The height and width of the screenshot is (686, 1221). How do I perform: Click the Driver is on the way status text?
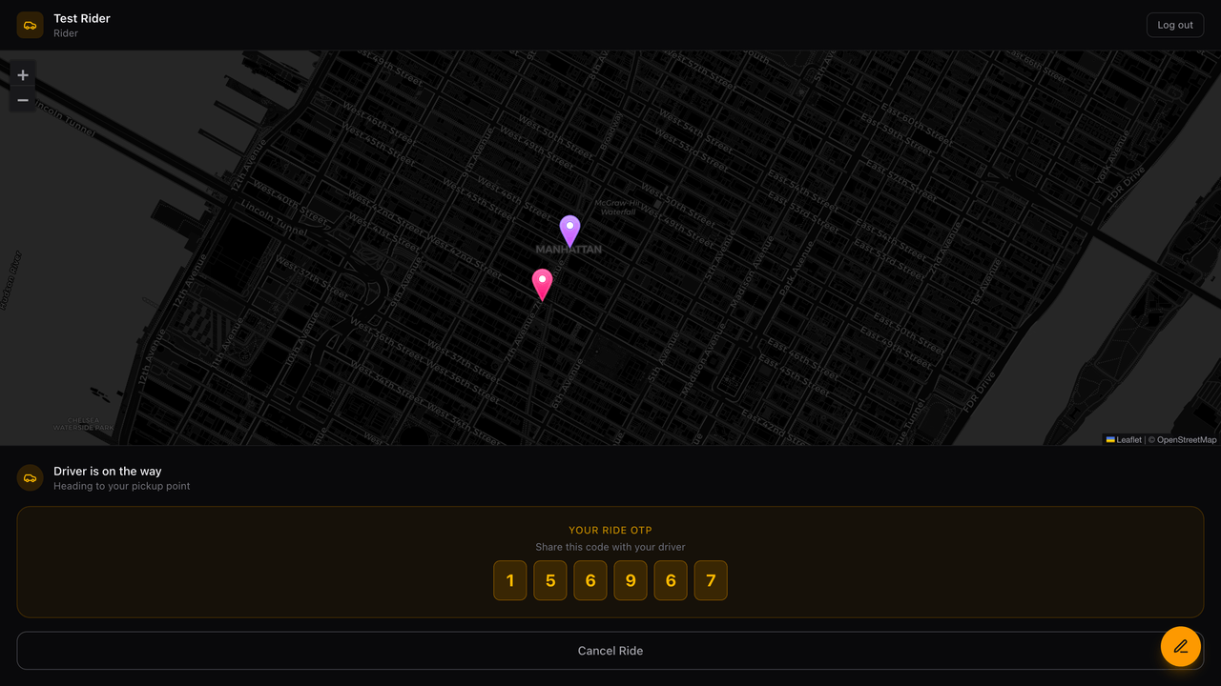pyautogui.click(x=108, y=471)
